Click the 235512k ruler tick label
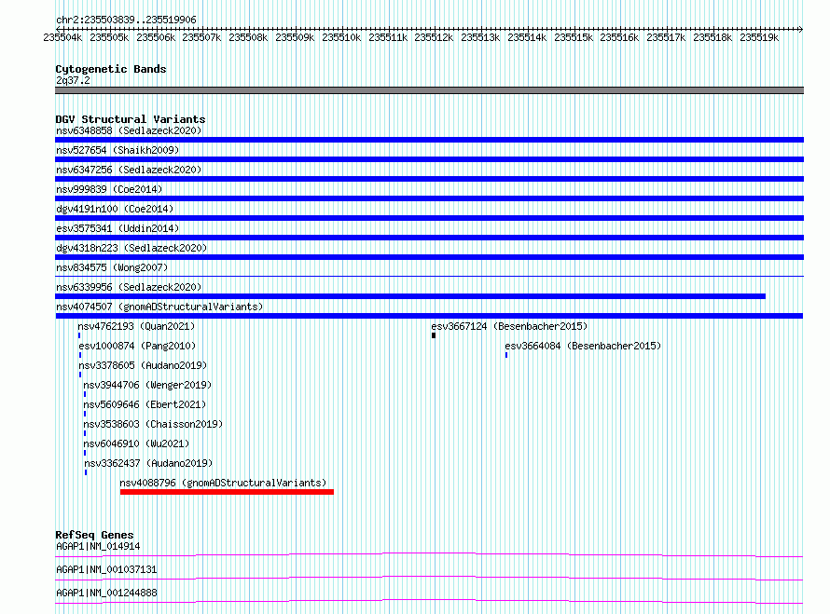The width and height of the screenshot is (830, 614). click(x=434, y=37)
